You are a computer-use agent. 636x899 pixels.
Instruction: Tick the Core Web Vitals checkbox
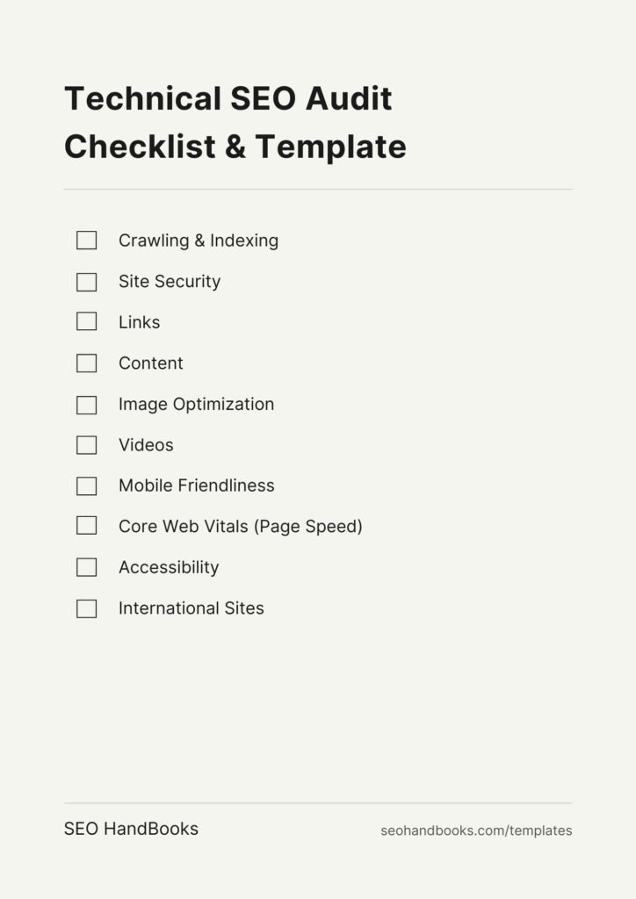click(x=87, y=526)
